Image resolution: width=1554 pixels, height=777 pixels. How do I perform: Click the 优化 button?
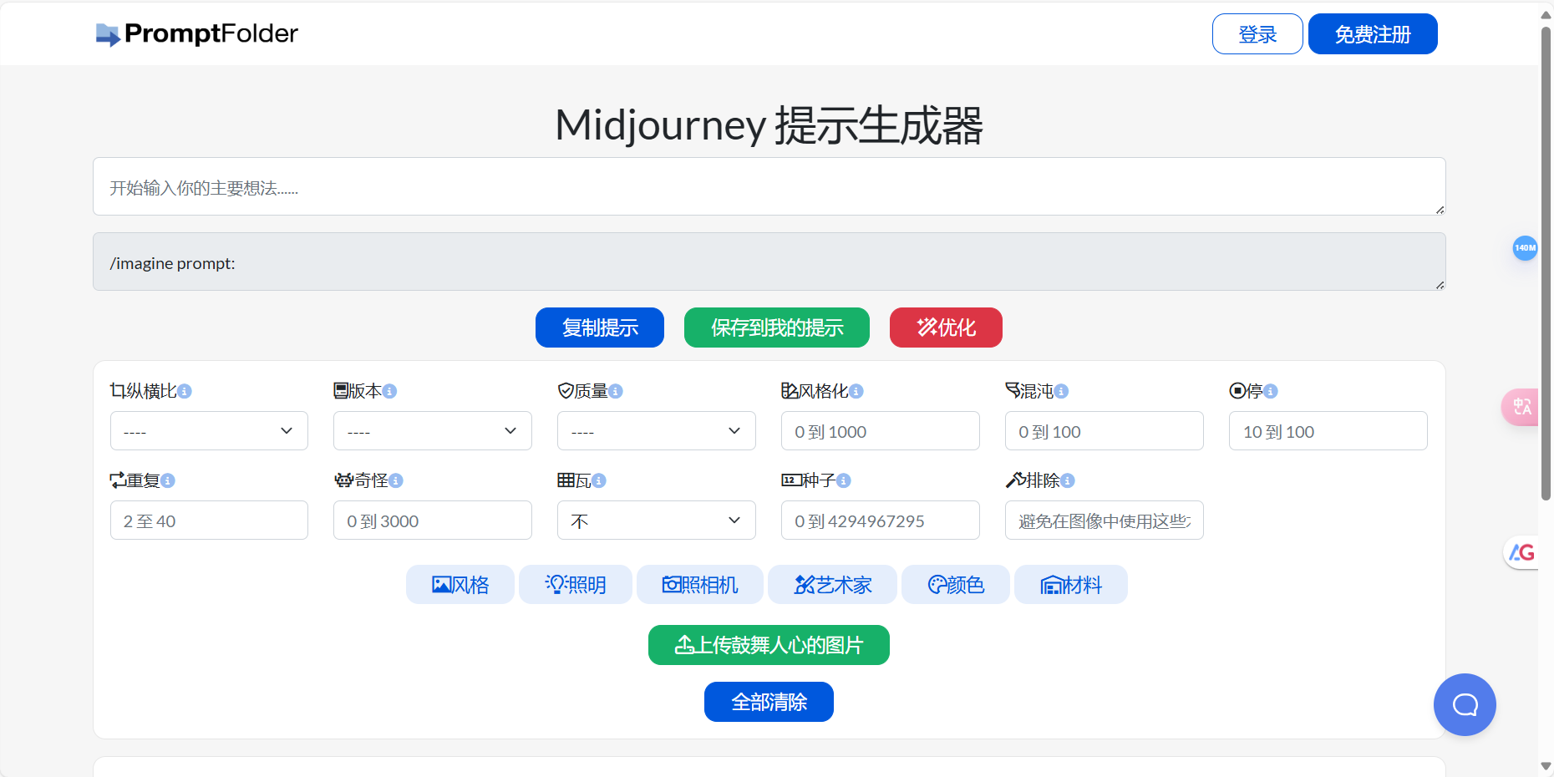pos(945,327)
